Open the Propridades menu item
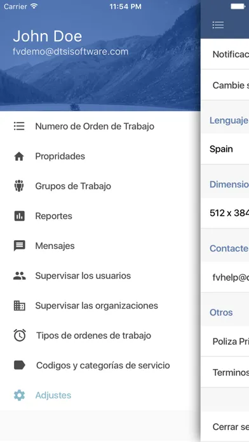This screenshot has height=442, width=249. coord(100,156)
